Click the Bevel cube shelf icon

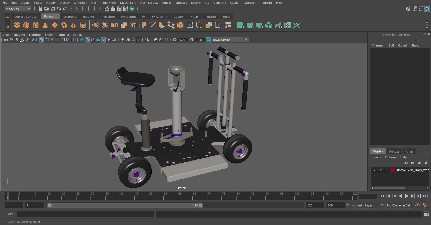pyautogui.click(x=180, y=25)
